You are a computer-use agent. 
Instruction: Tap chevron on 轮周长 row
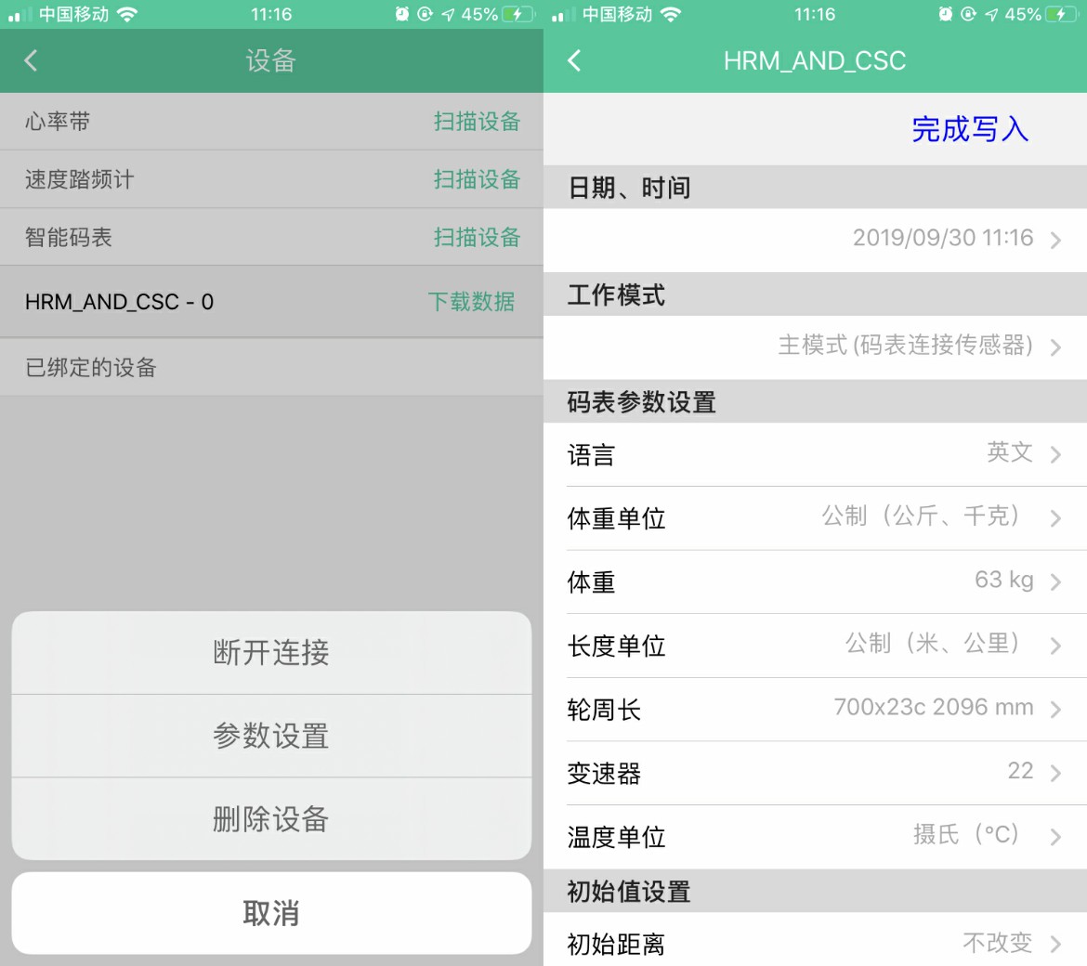(x=1054, y=710)
